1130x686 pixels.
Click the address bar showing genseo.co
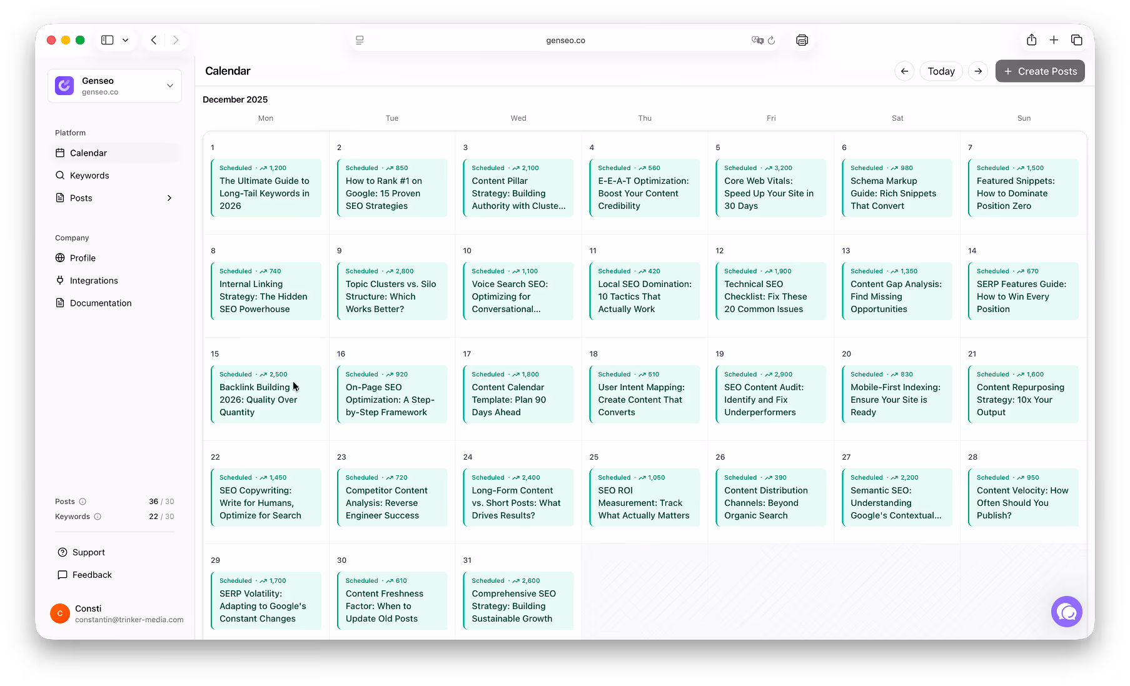pos(565,39)
